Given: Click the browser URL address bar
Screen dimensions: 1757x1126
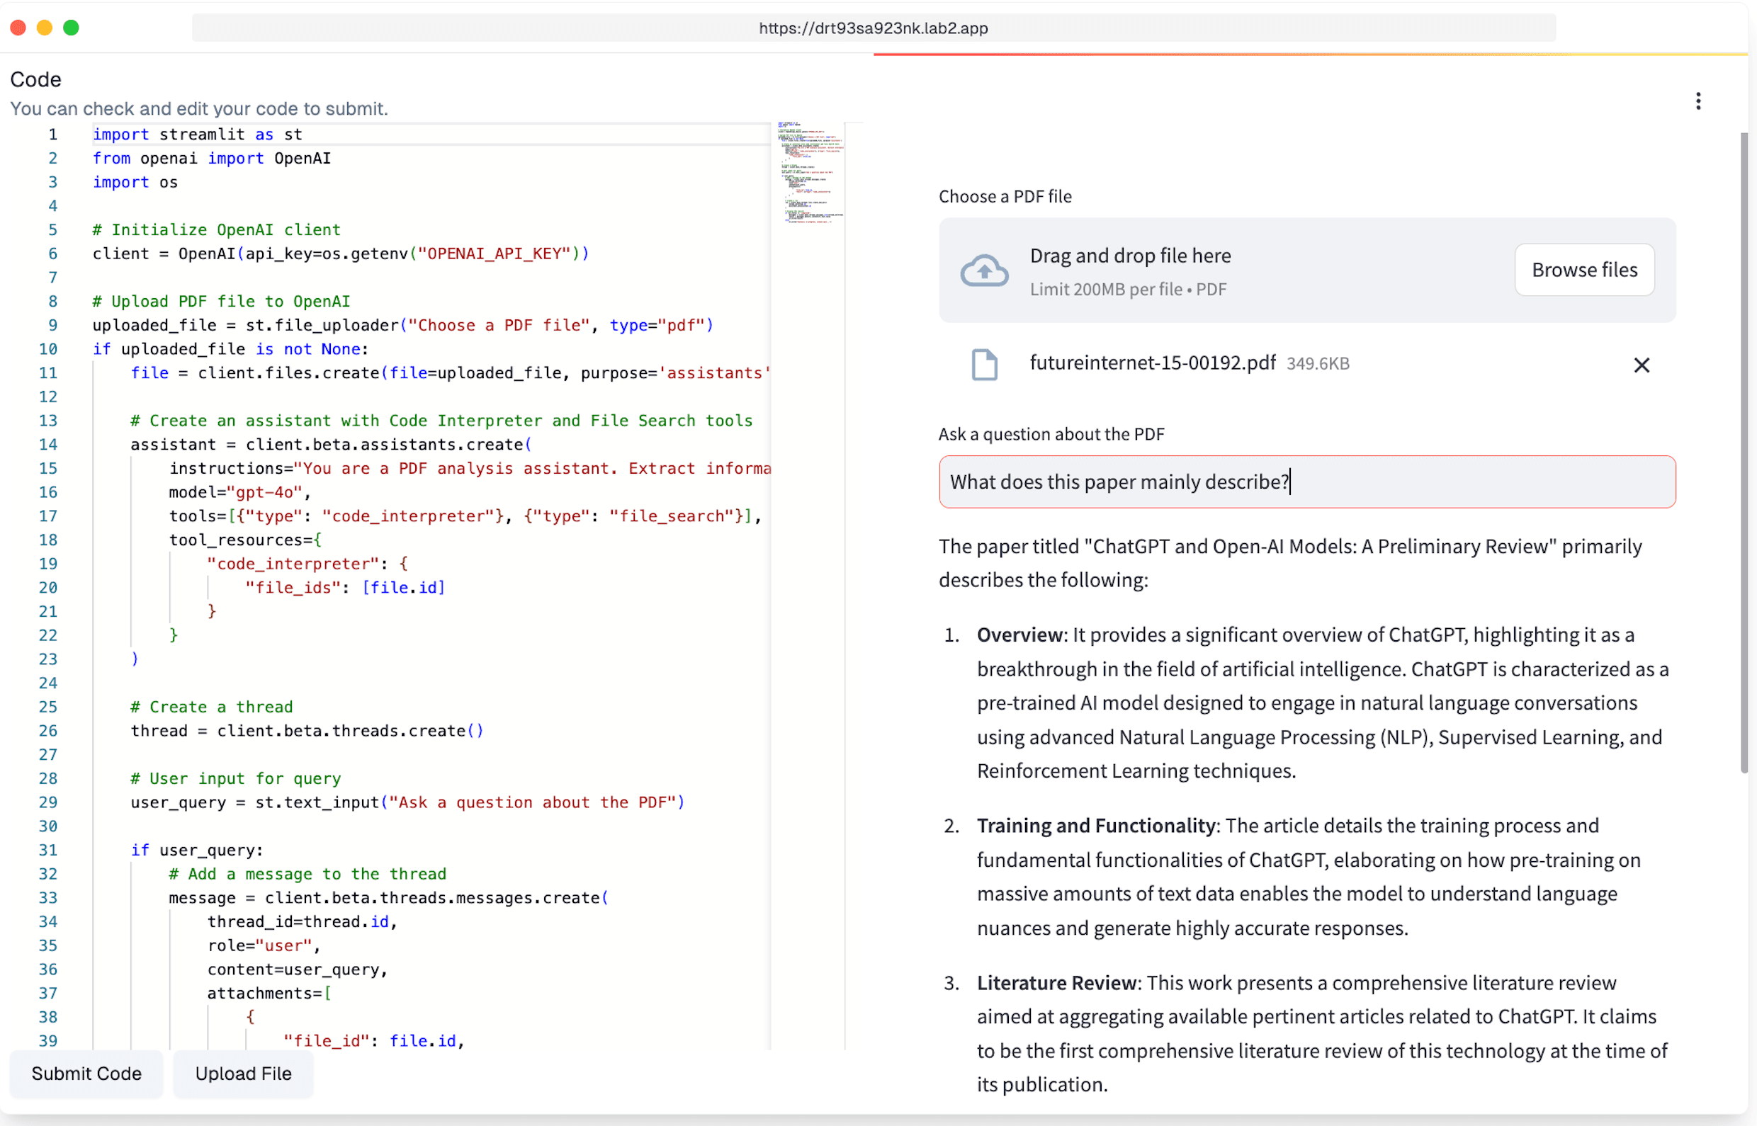Looking at the screenshot, I should pos(874,28).
